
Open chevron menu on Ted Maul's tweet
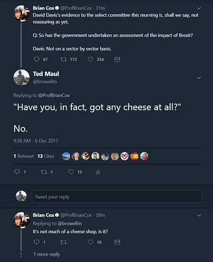click(199, 78)
